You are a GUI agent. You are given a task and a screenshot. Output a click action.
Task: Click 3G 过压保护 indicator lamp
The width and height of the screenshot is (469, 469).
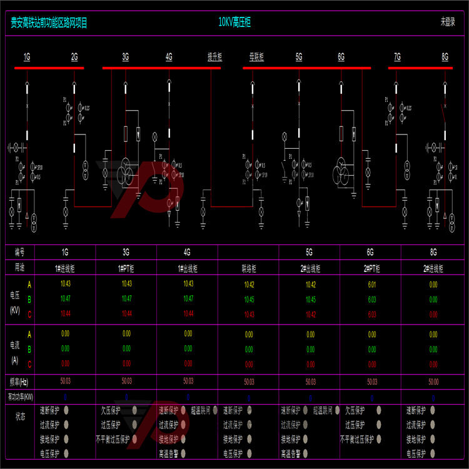pos(134,425)
